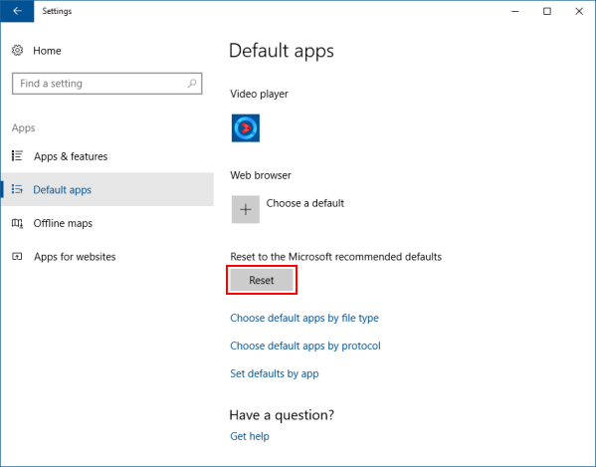Click the 'Default apps' page heading

[282, 51]
